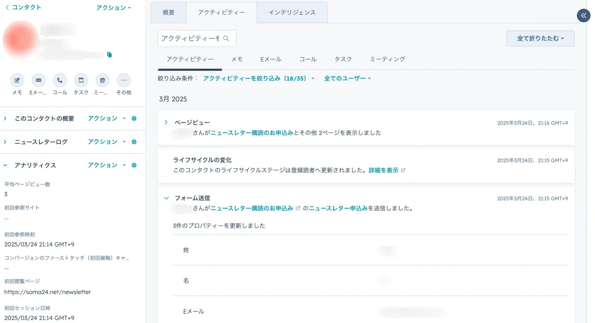Viewport: 595px width, 323px height.
Task: Copy the contact email via copy icon
Action: 110,55
